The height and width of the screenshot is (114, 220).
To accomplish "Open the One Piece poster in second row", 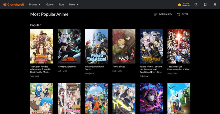I will click(97, 99).
